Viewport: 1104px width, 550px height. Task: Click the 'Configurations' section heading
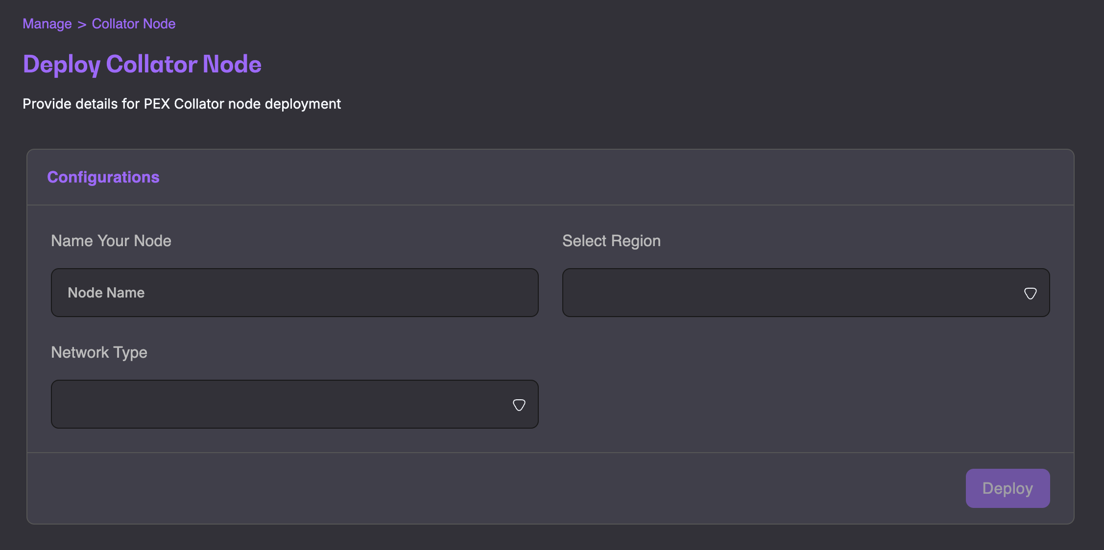(x=103, y=177)
